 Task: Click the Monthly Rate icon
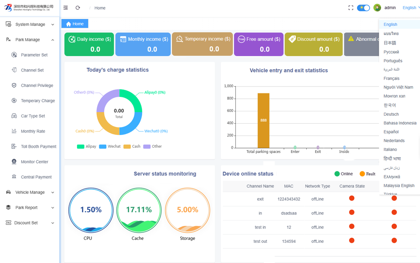pos(14,131)
